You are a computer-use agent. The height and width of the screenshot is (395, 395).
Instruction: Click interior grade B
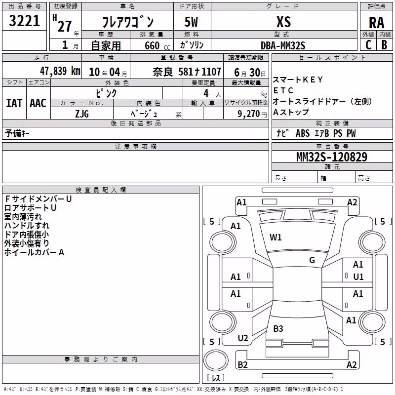click(385, 45)
